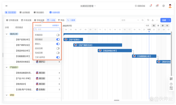Viewport: 176px width, 105px height.
Task: Open the more options ellipsis icon
Action: click(x=157, y=20)
